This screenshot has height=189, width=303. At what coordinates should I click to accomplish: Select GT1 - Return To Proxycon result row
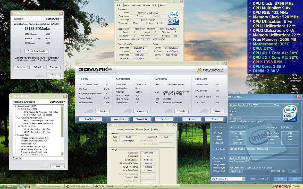tap(41, 112)
